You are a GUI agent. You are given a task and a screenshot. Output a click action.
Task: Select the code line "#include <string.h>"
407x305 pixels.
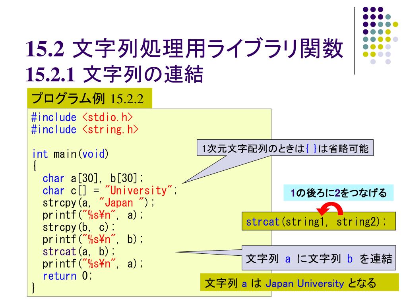coord(85,129)
